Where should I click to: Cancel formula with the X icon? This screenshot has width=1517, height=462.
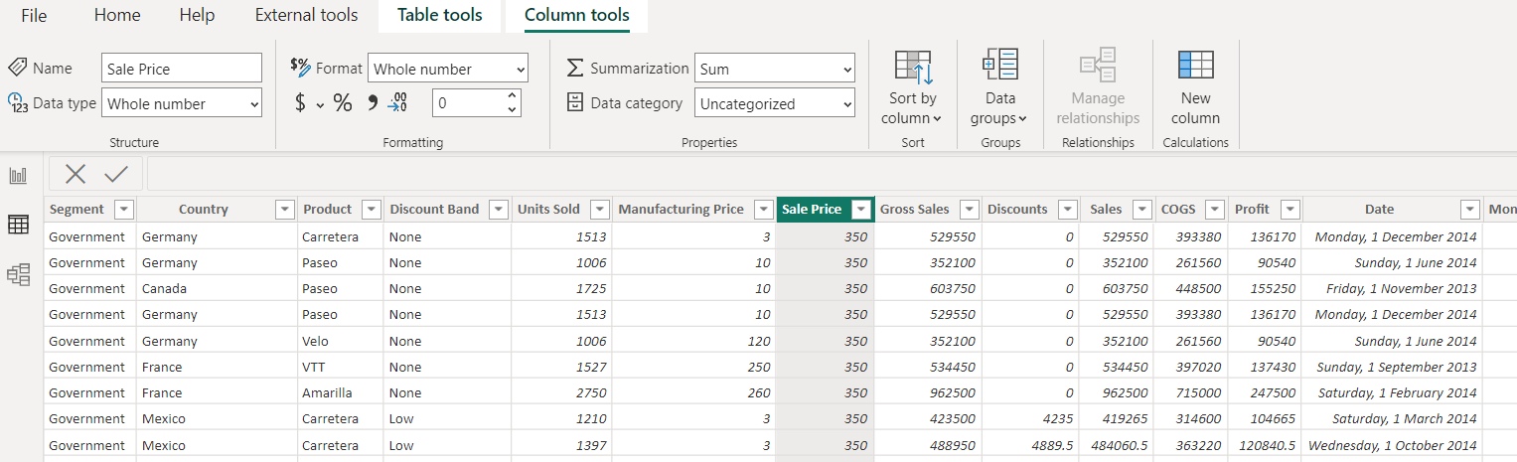click(x=76, y=174)
